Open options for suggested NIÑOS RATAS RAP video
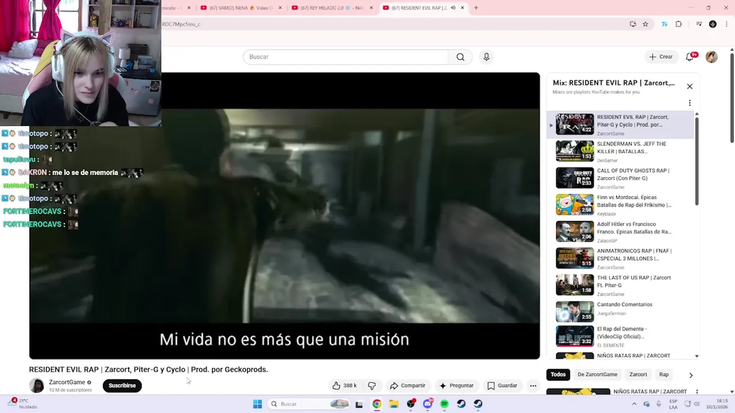 (x=697, y=392)
